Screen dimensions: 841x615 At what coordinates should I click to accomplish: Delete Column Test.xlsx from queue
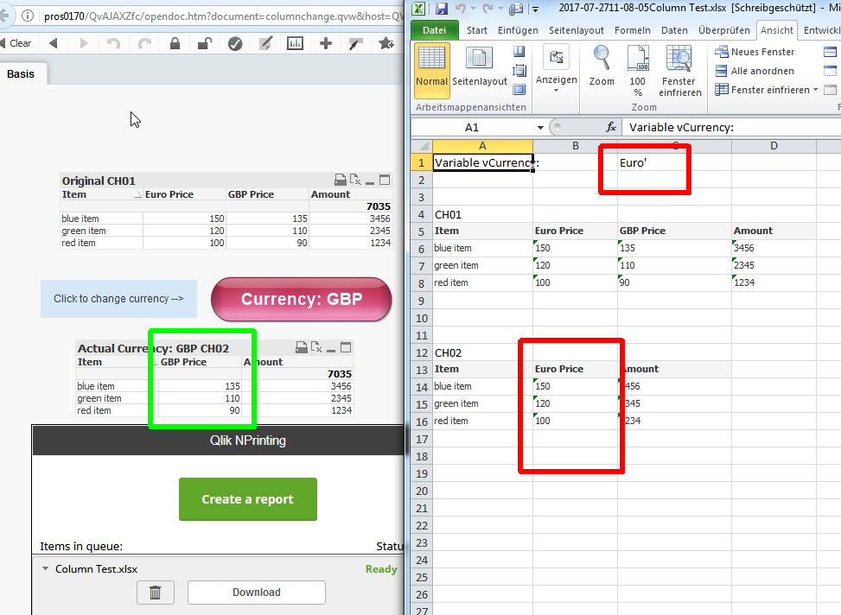[155, 593]
